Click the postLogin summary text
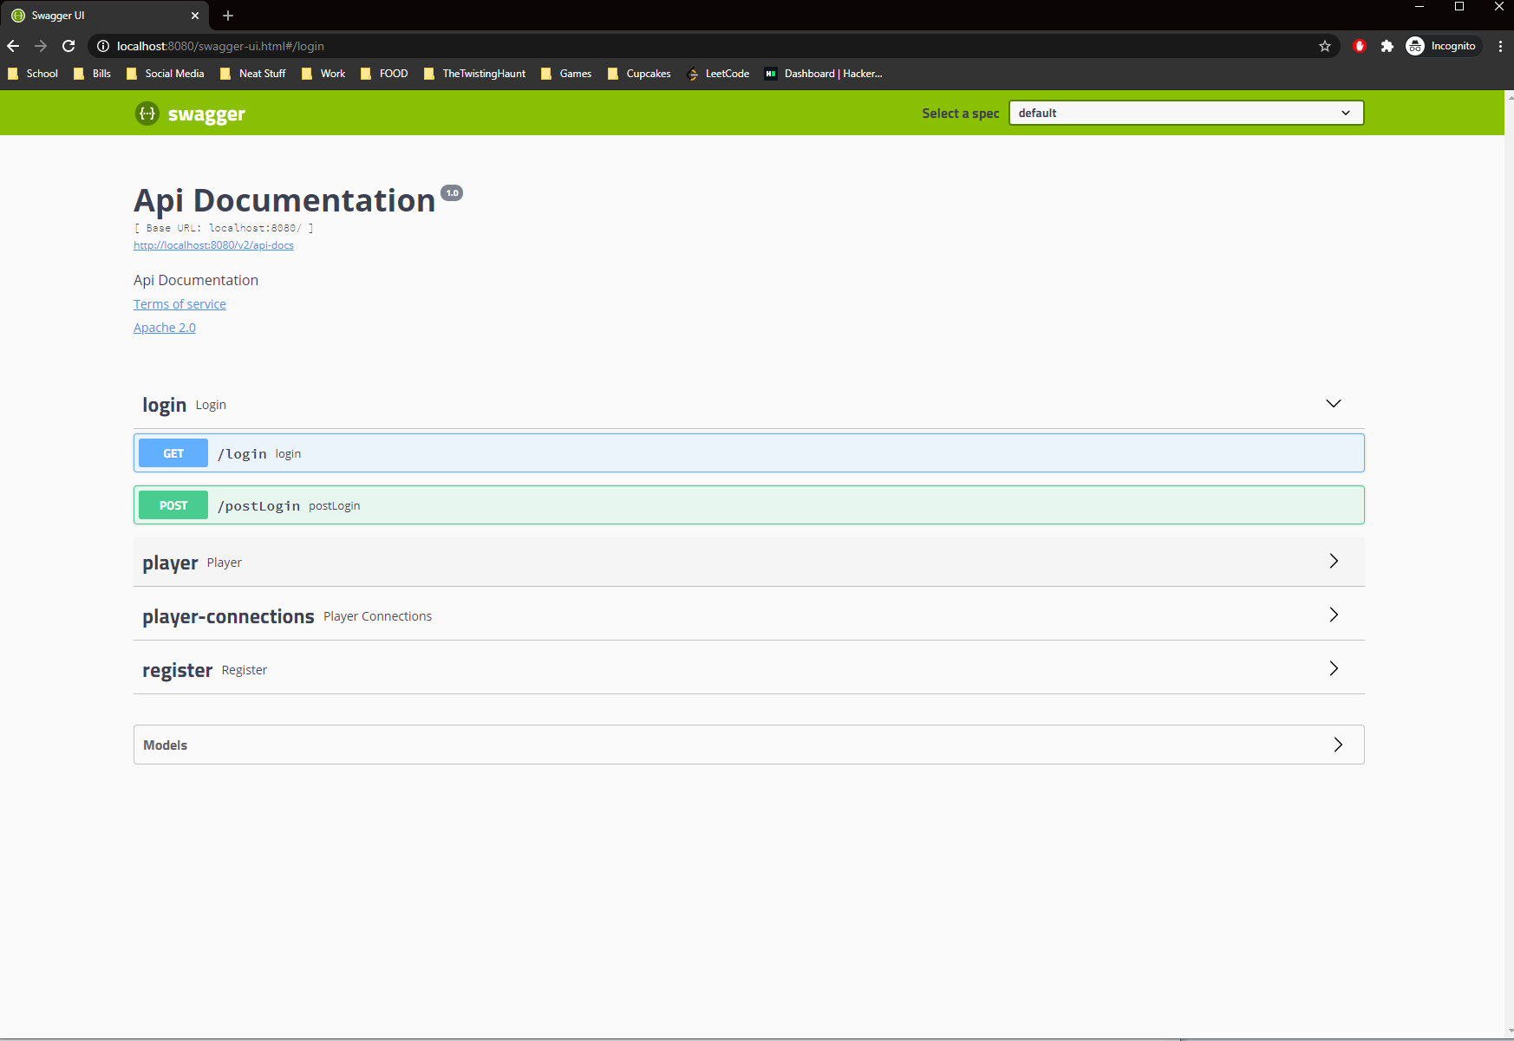The width and height of the screenshot is (1514, 1041). [x=334, y=506]
